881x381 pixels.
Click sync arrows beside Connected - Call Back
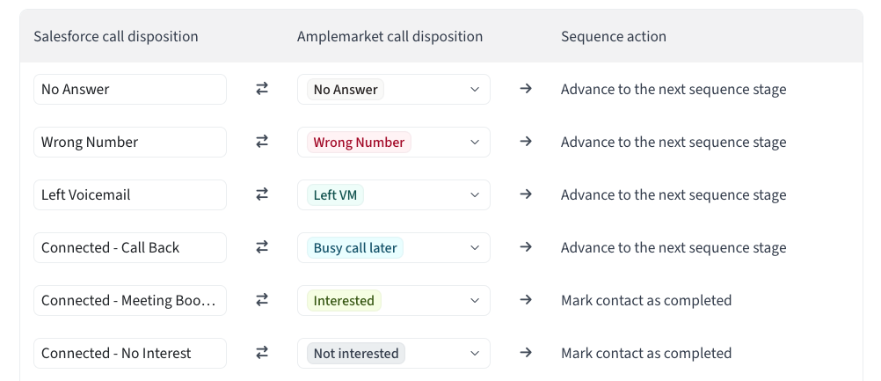[262, 247]
